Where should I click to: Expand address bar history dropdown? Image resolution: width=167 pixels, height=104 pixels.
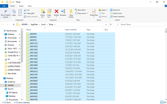(x=106, y=25)
